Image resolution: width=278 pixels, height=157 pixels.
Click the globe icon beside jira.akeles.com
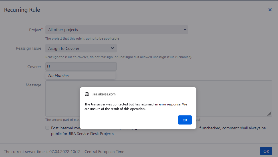pyautogui.click(x=87, y=94)
